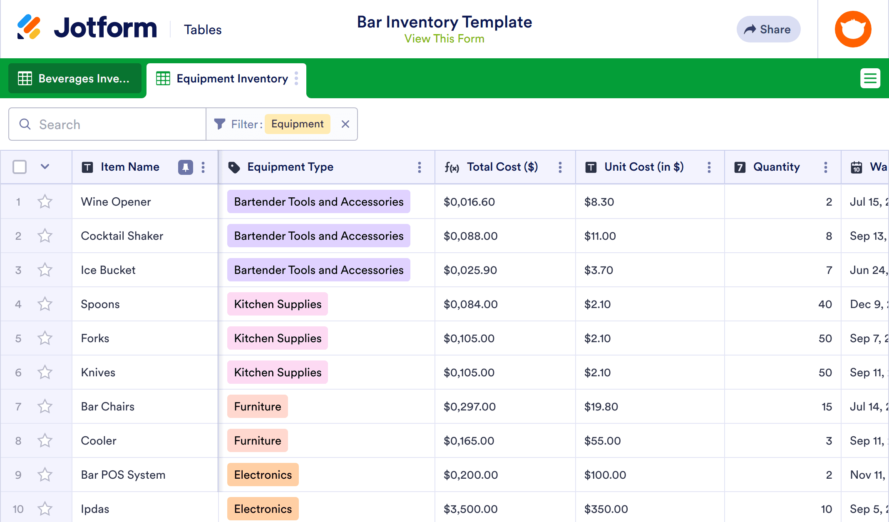
Task: Switch to the Beverages Inventory tab
Action: click(x=75, y=78)
